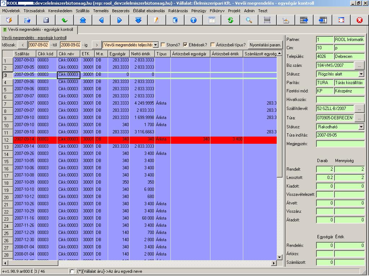Click the magnifying glass search icon
369x276 pixels.
(x=249, y=20)
